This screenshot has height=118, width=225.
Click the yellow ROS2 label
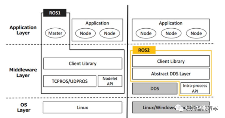pyautogui.click(x=144, y=50)
